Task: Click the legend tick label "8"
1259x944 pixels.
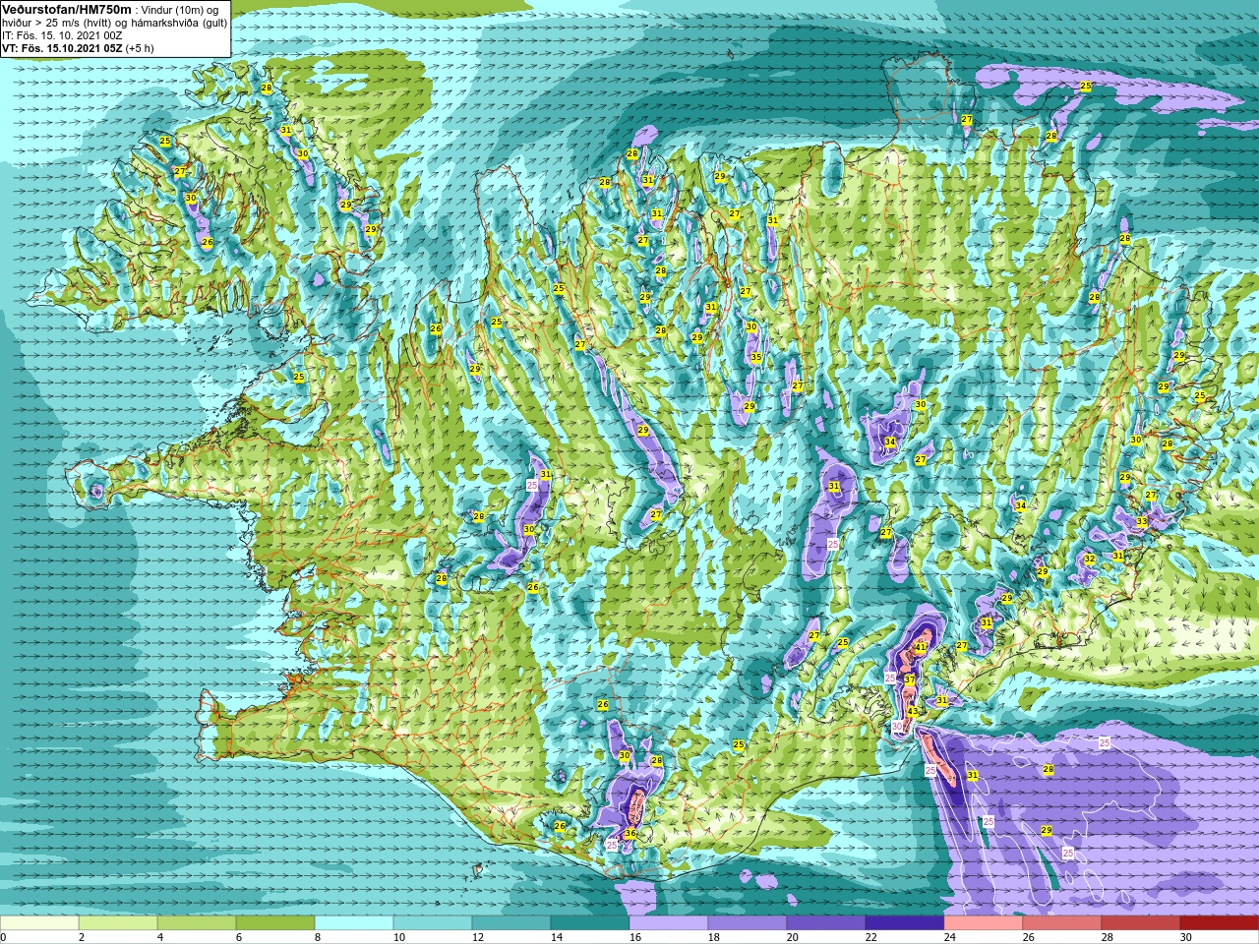Action: coord(318,937)
